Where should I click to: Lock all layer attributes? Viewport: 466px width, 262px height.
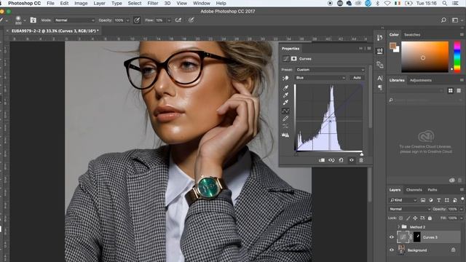point(430,218)
